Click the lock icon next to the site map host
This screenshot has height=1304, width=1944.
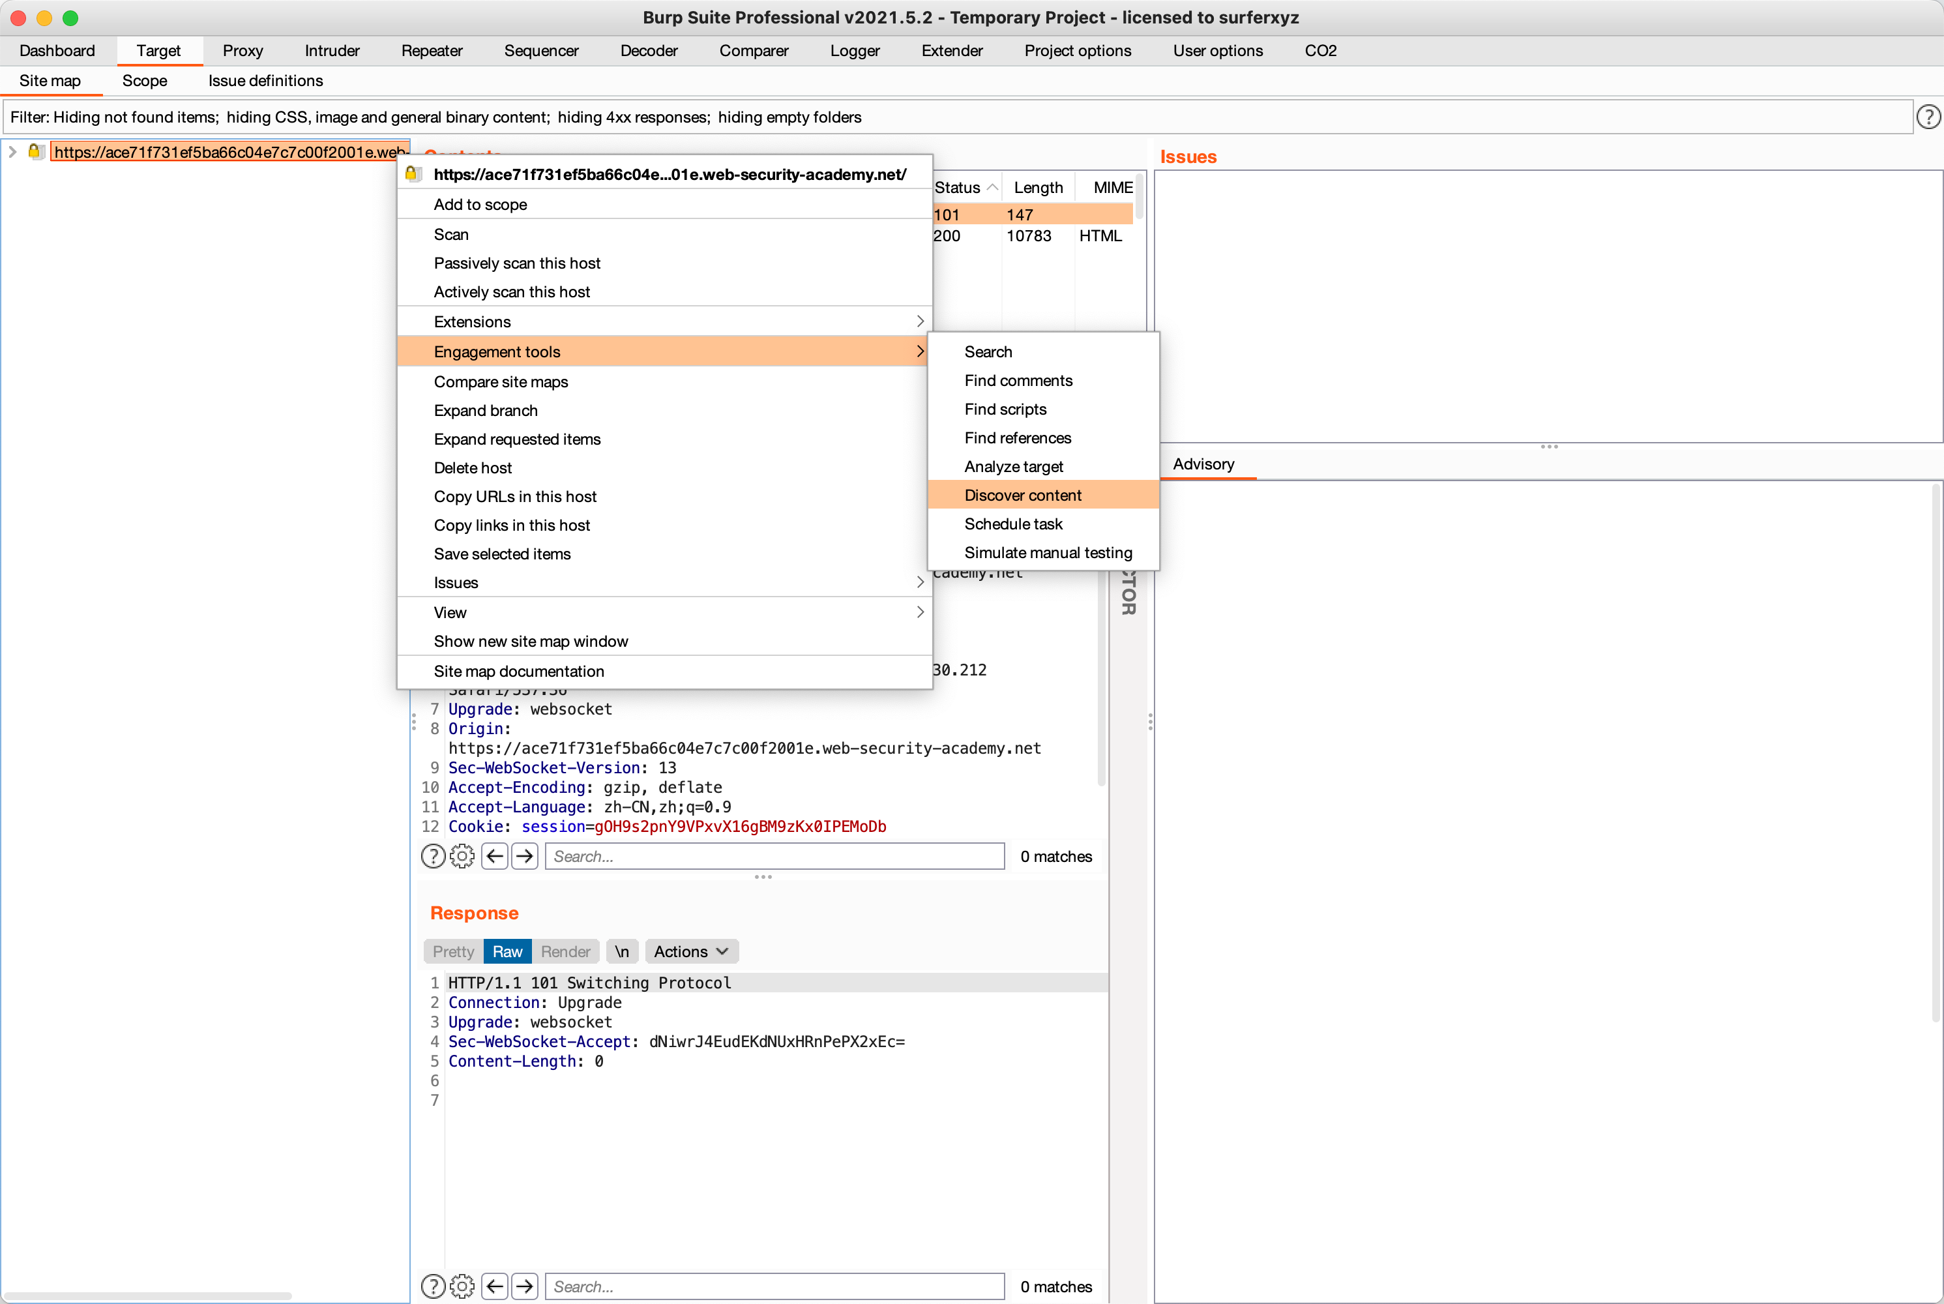click(x=35, y=151)
